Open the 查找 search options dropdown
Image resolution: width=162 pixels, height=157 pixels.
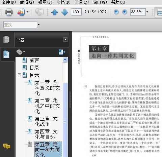[x=38, y=25]
